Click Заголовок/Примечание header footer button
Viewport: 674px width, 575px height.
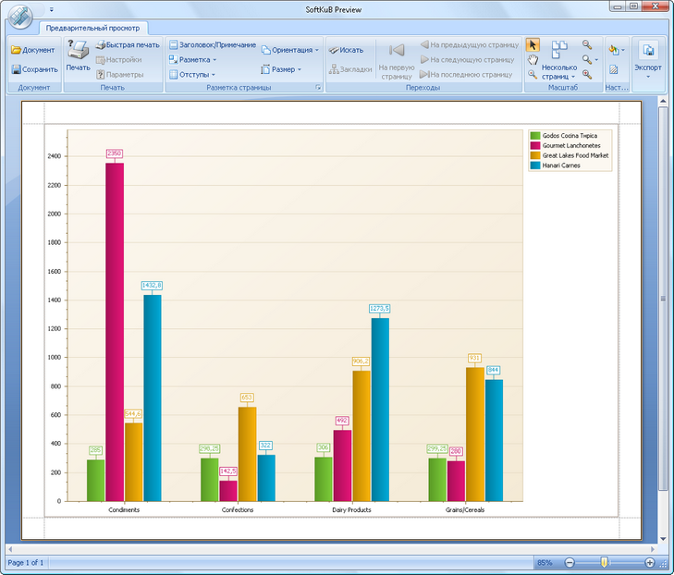pos(212,44)
